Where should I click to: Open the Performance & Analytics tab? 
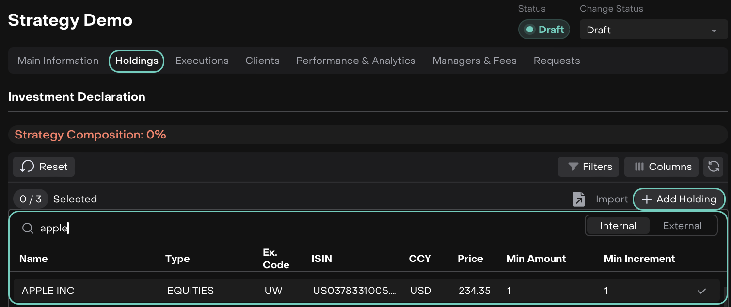tap(356, 61)
